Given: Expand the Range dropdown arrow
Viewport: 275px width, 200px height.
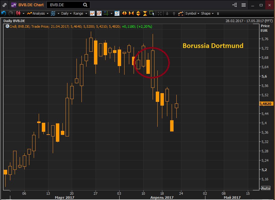Looking at the screenshot, I should tap(86, 13).
